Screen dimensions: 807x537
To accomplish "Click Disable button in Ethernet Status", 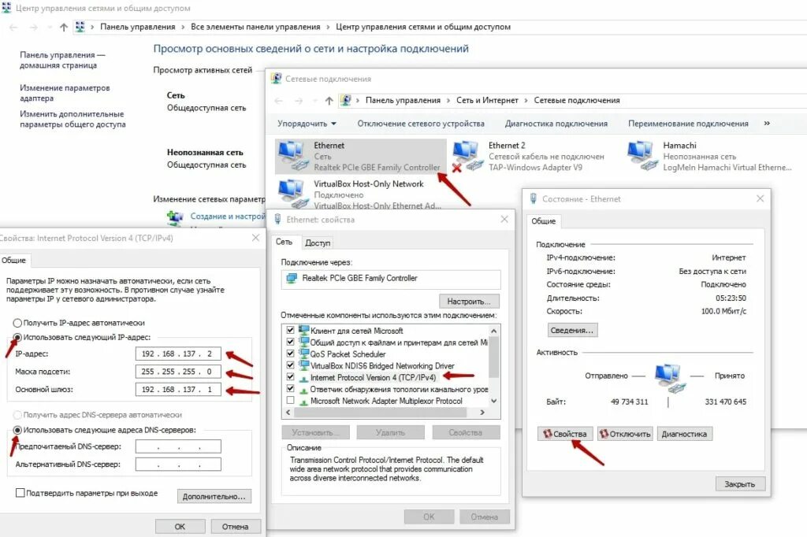I will click(625, 434).
